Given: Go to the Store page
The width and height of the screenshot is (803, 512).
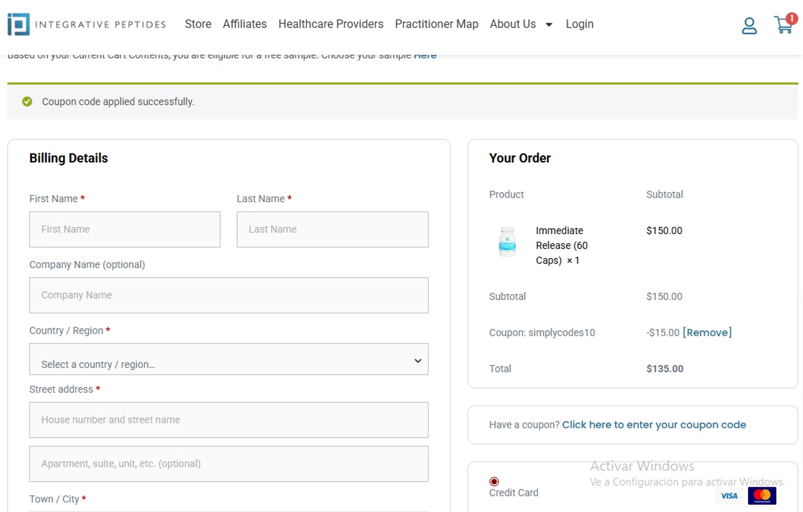Looking at the screenshot, I should pos(198,24).
